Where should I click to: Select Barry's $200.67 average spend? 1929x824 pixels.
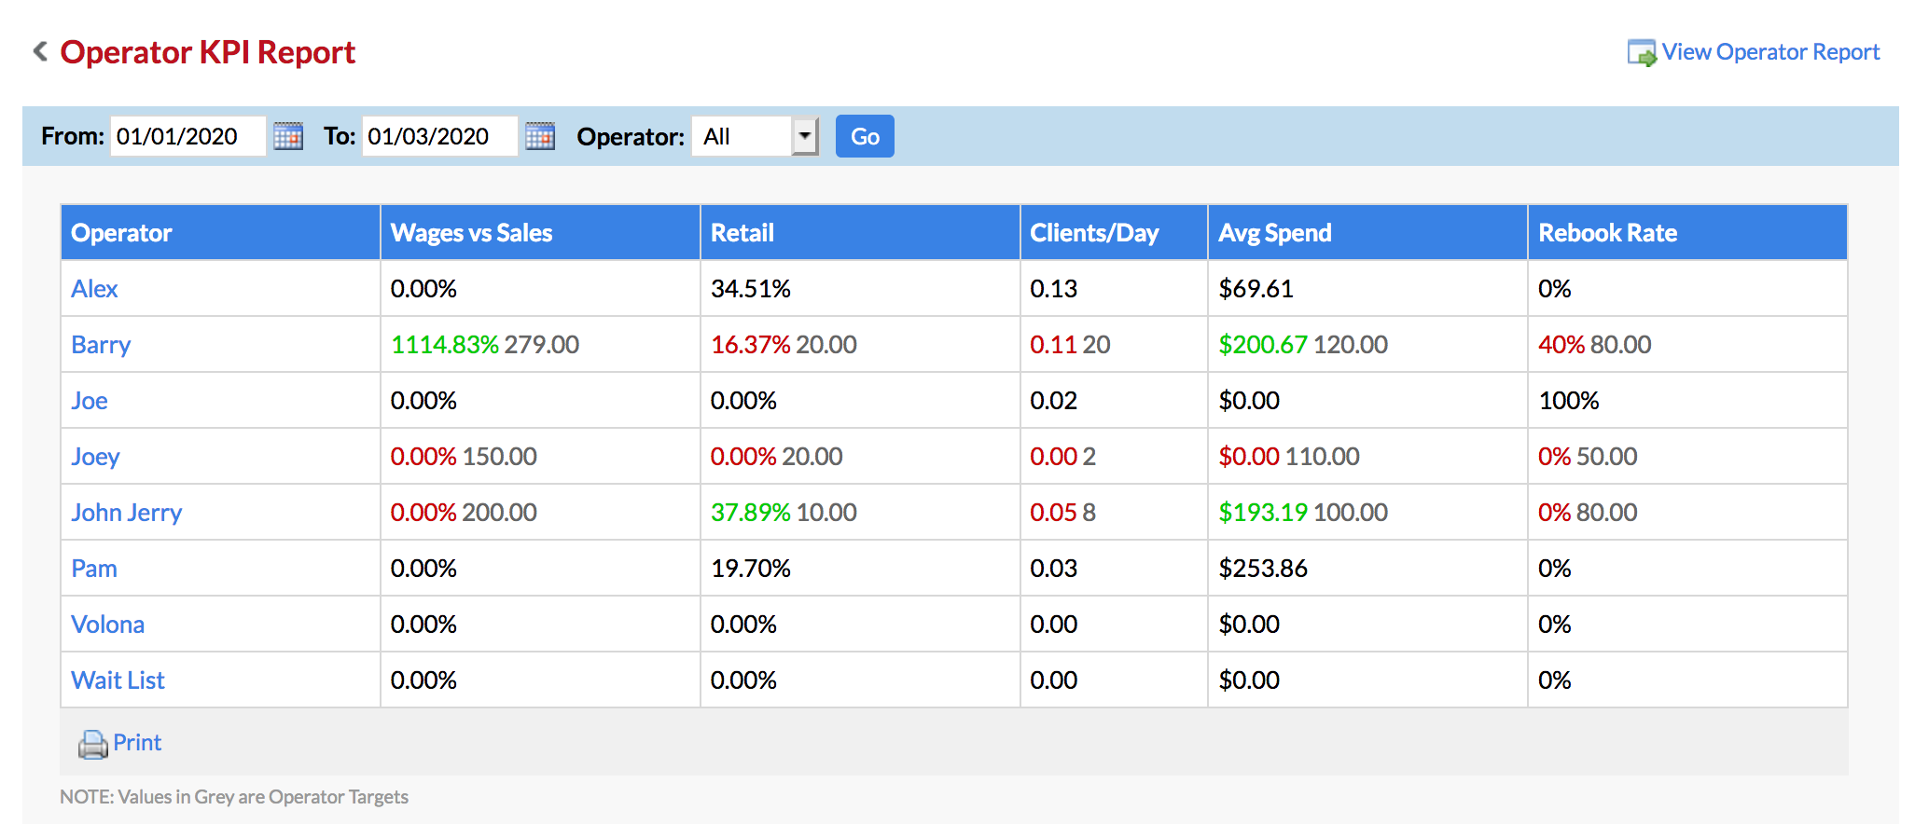coord(1263,345)
